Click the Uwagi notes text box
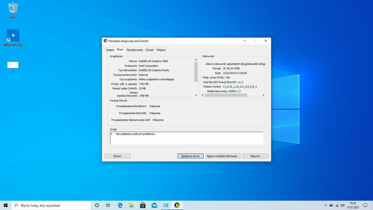 (x=186, y=138)
